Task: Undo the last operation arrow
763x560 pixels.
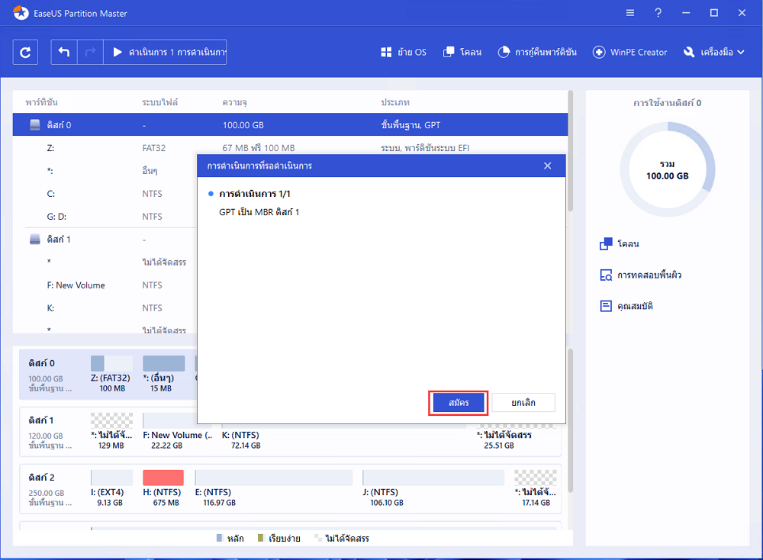Action: click(x=64, y=52)
